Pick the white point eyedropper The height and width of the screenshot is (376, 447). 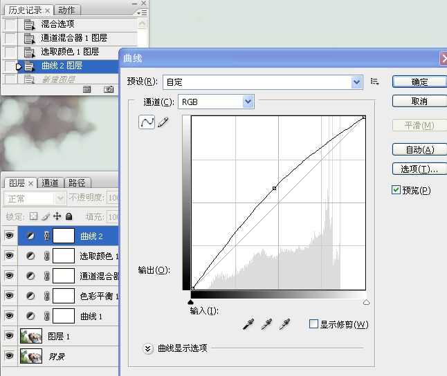tap(284, 324)
